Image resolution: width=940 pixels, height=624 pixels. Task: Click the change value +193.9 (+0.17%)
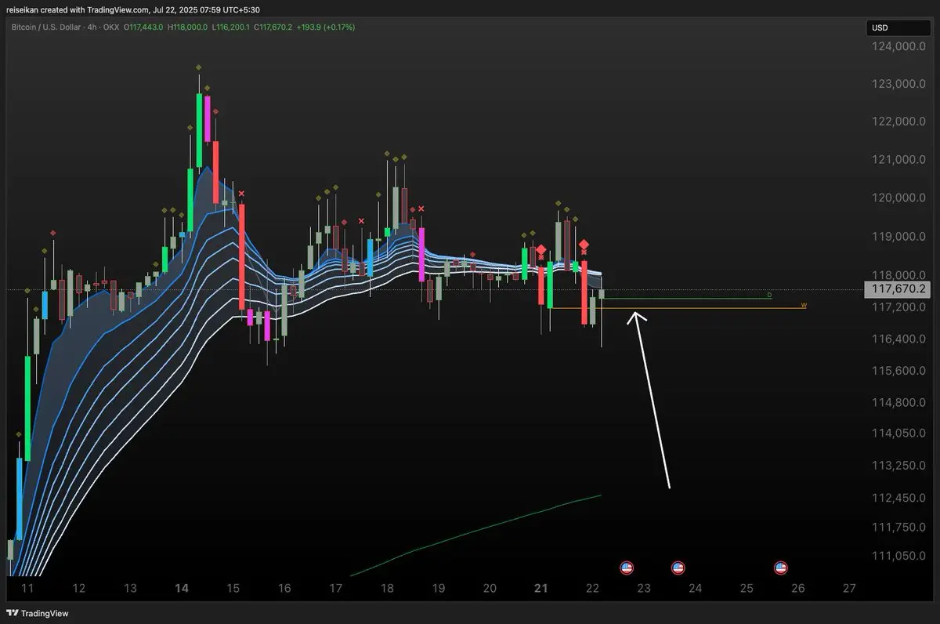326,27
